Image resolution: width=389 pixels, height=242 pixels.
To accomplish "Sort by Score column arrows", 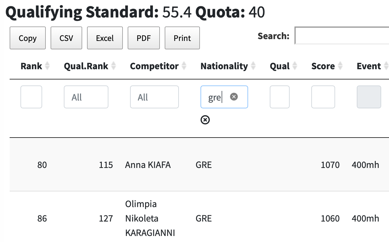I will coord(340,66).
